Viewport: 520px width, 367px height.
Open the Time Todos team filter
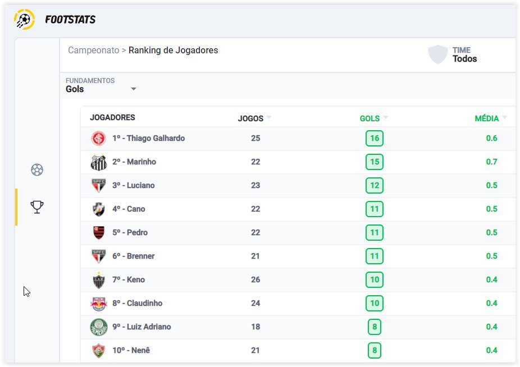464,54
